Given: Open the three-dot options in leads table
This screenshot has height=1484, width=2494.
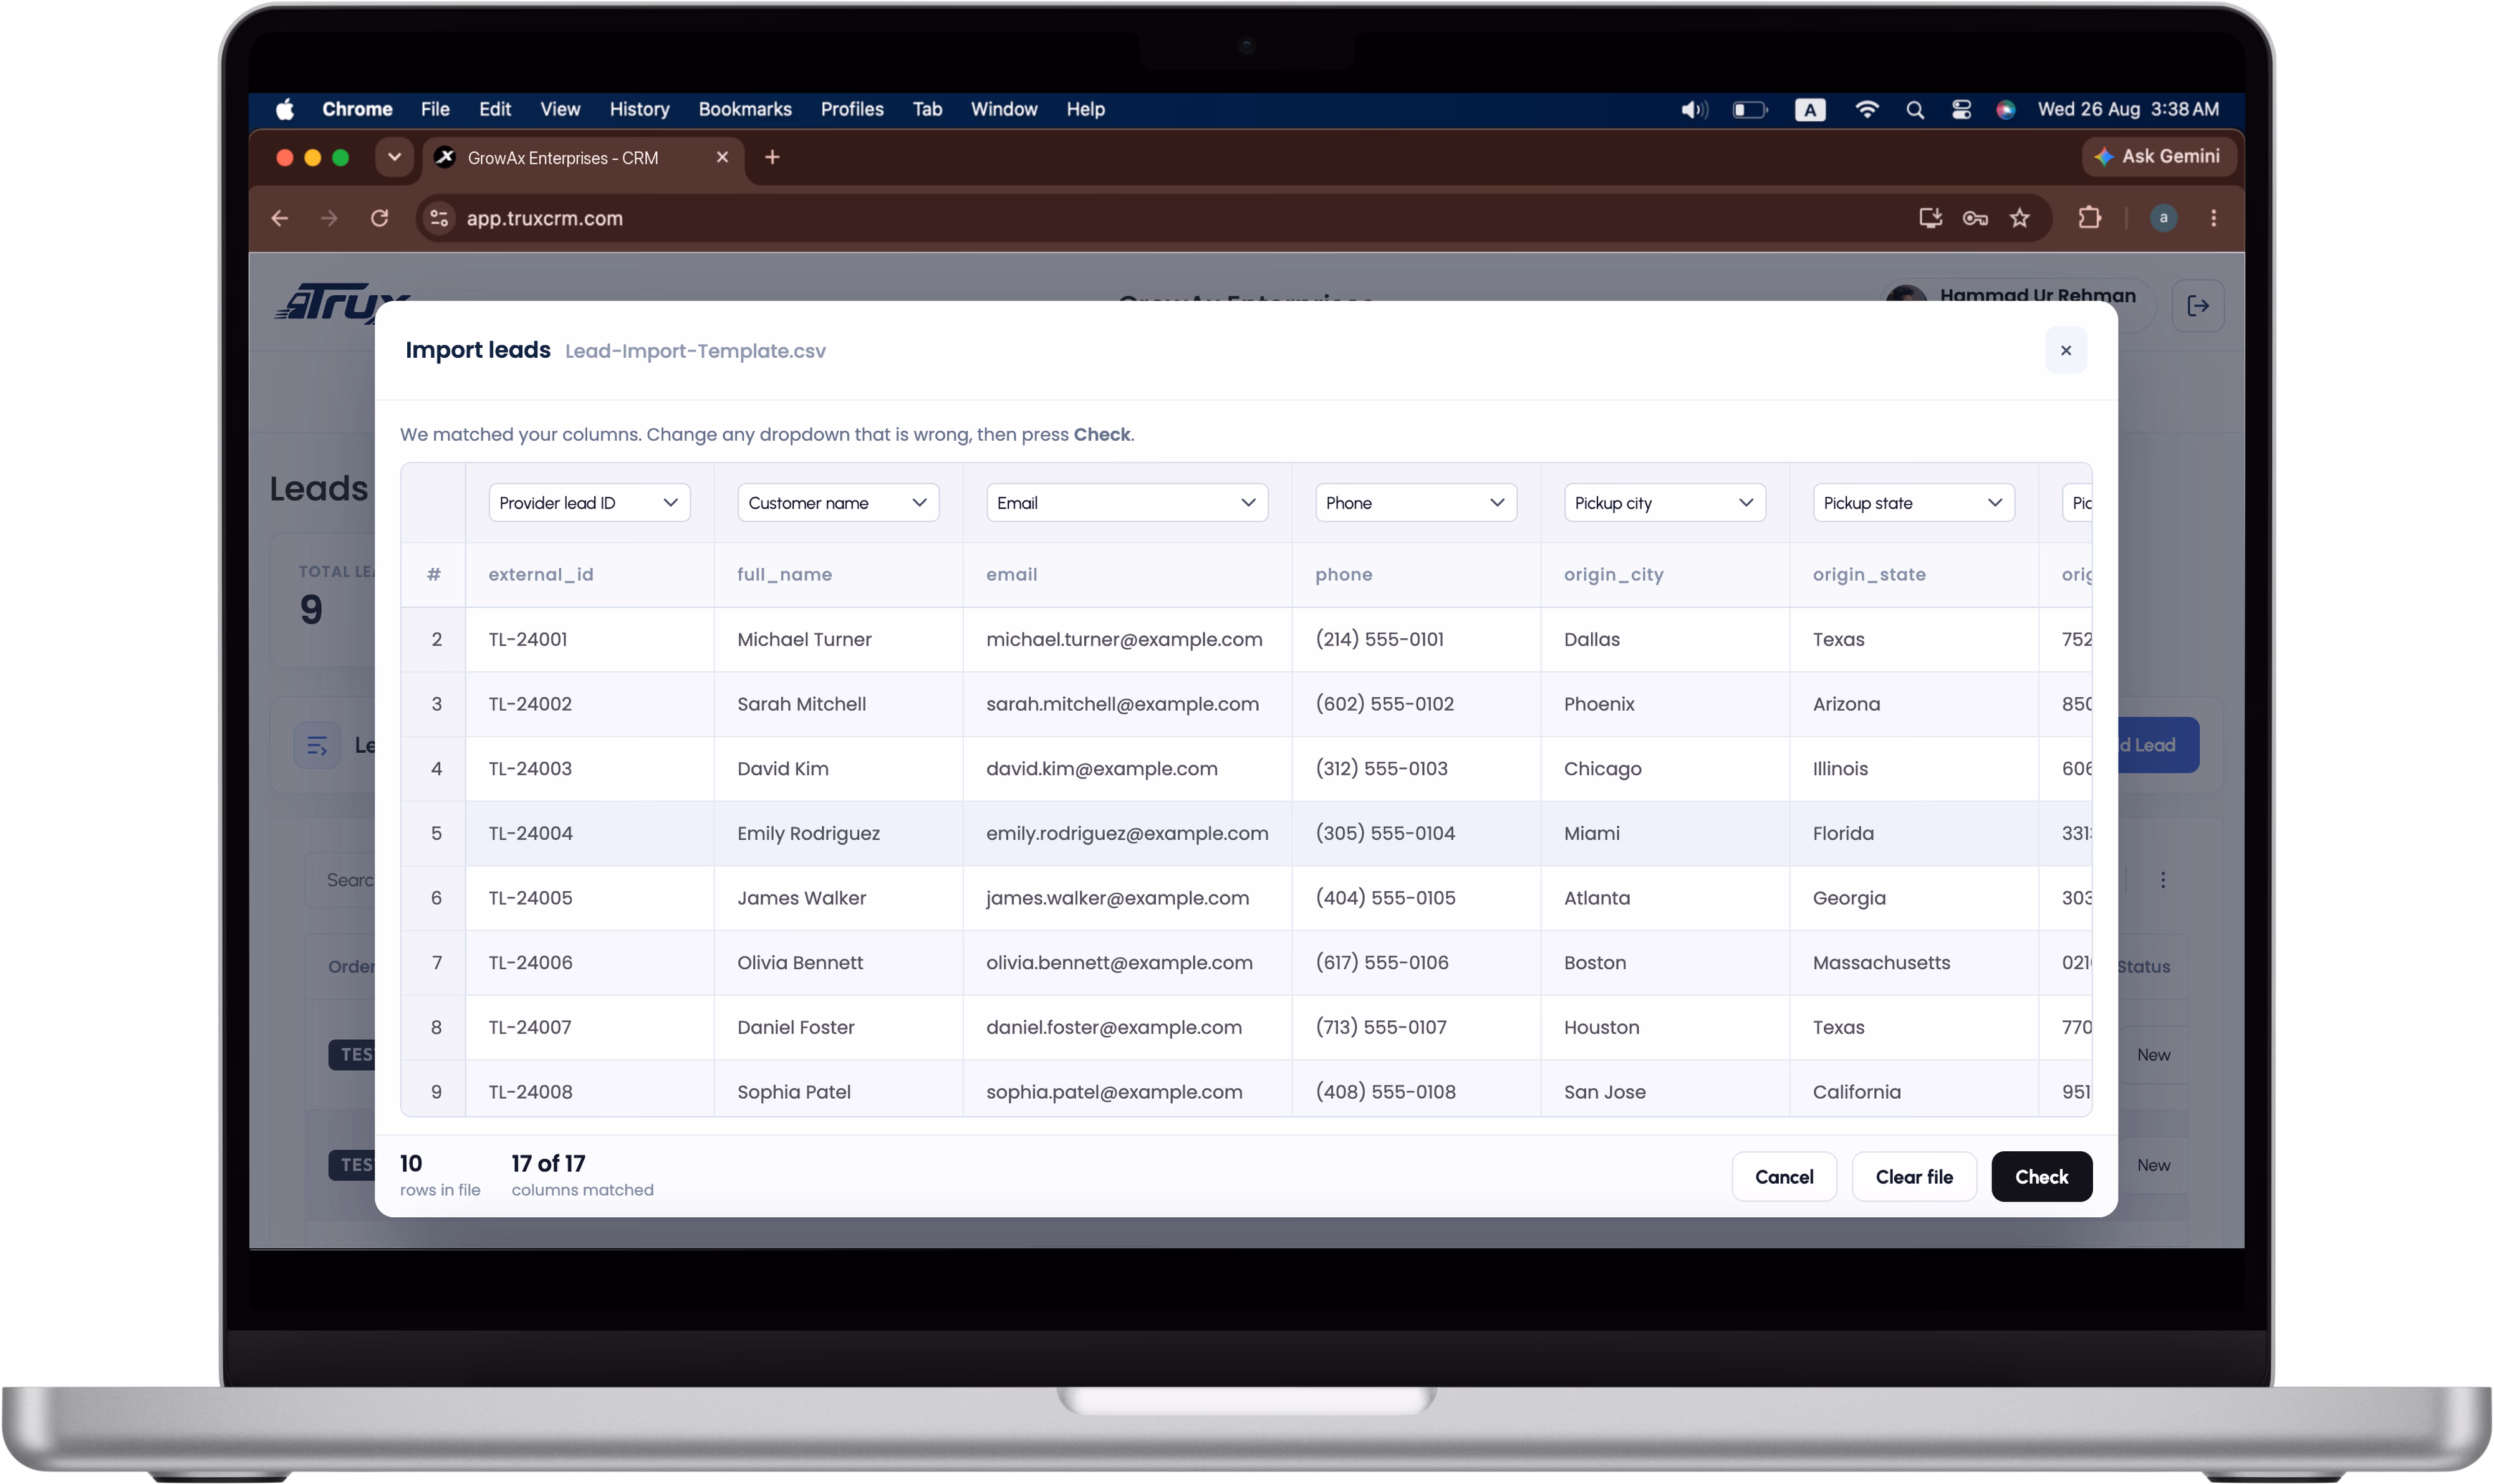Looking at the screenshot, I should point(2163,880).
